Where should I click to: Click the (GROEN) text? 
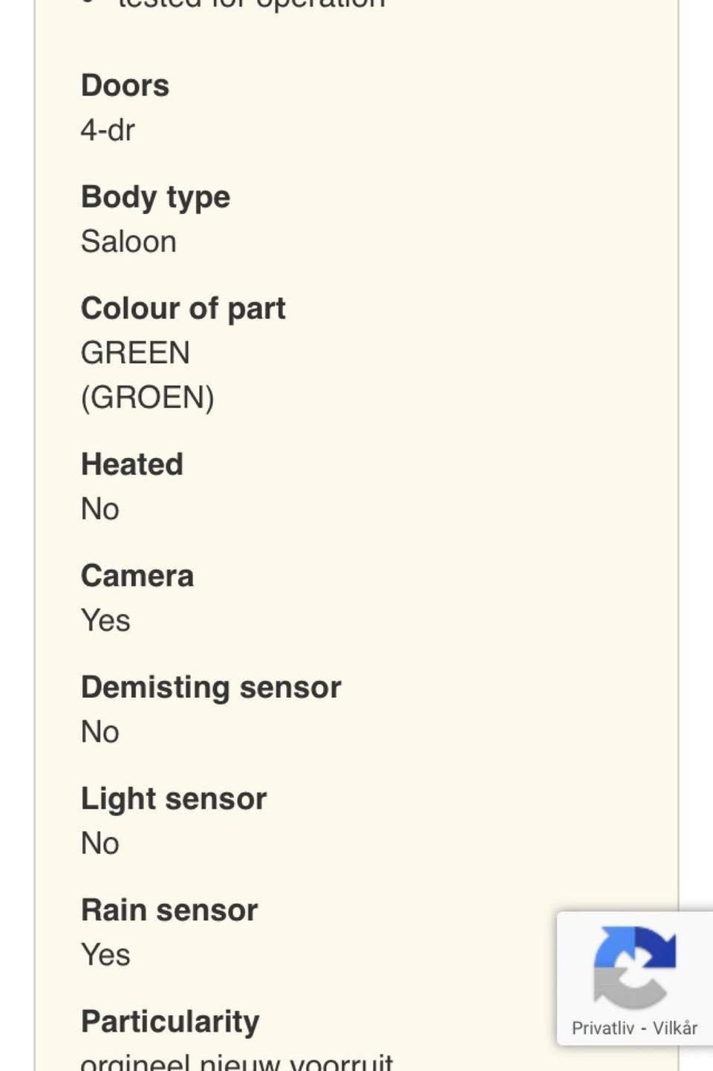click(147, 398)
